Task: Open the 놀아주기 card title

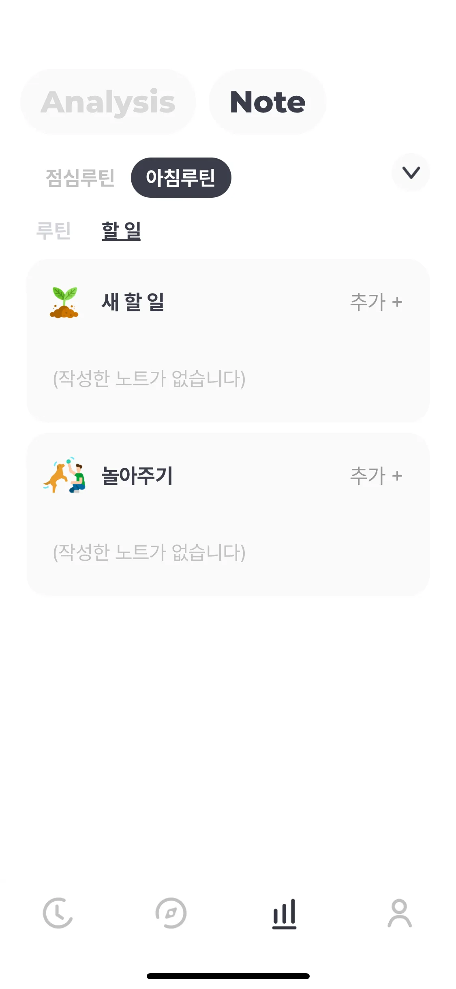Action: (137, 475)
